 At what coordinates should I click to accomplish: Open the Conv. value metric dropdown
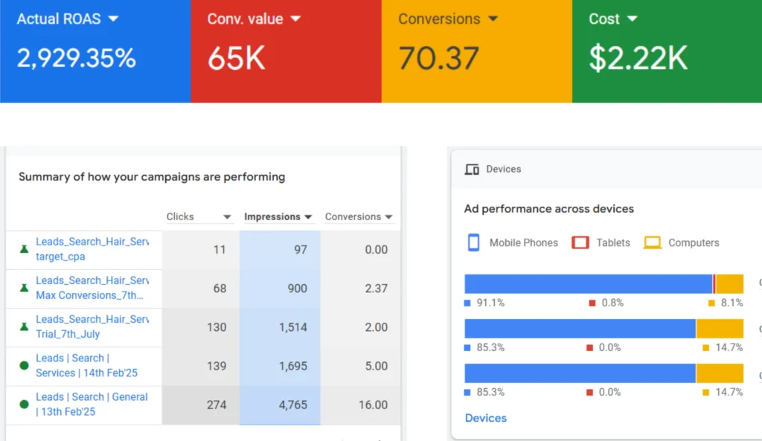295,19
